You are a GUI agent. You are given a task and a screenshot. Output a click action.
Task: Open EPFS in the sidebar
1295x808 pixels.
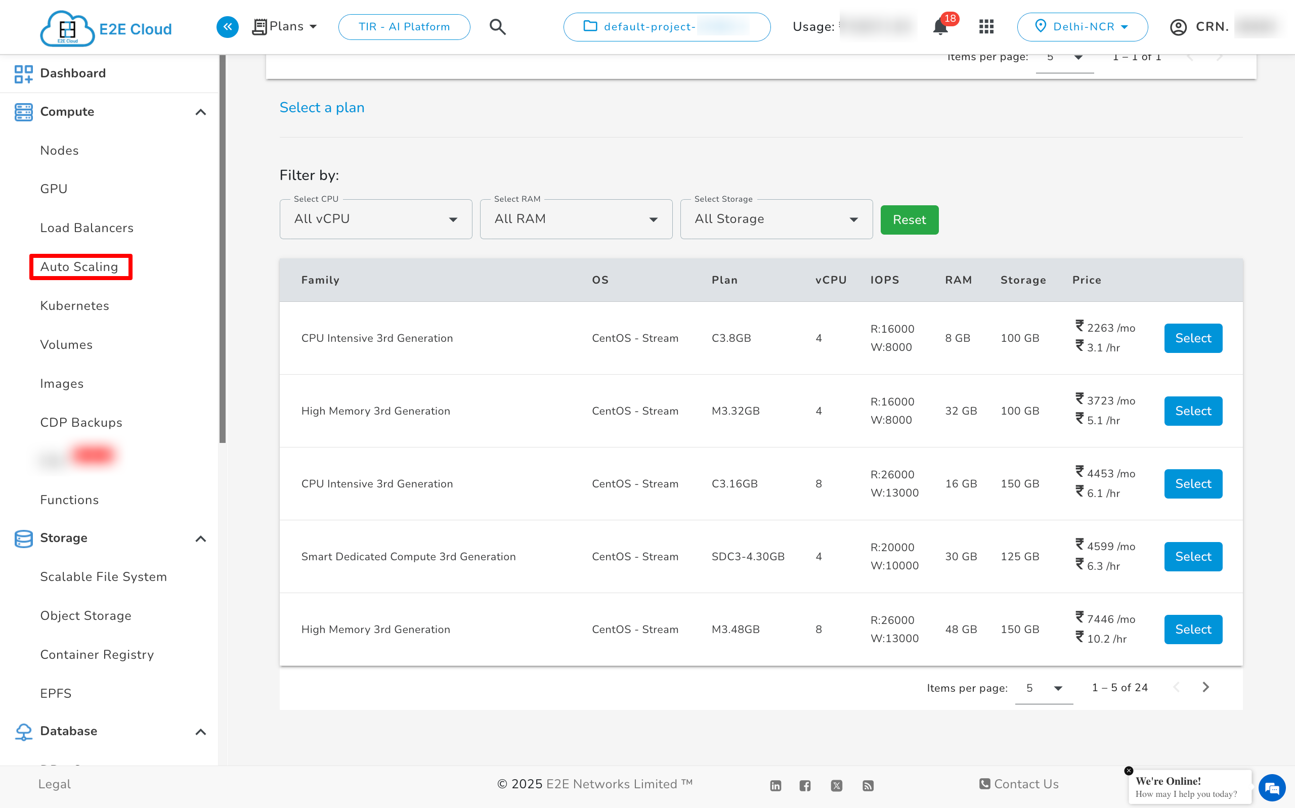point(56,693)
